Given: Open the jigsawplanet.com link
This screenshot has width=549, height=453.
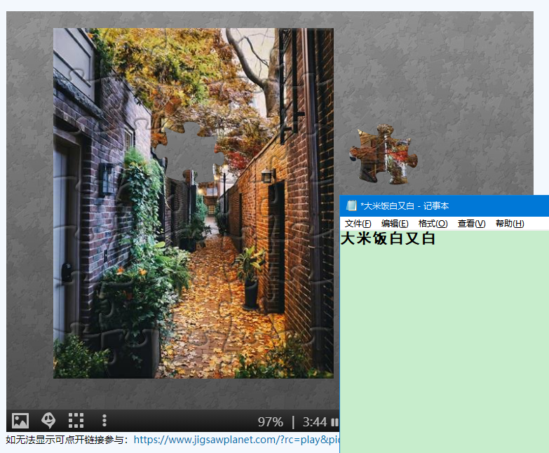Looking at the screenshot, I should coord(236,440).
